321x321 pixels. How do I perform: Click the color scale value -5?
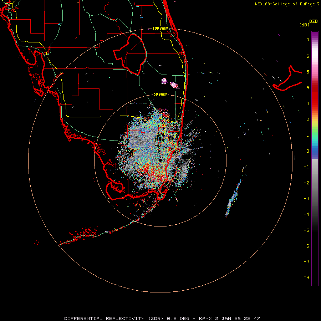pos(306,230)
